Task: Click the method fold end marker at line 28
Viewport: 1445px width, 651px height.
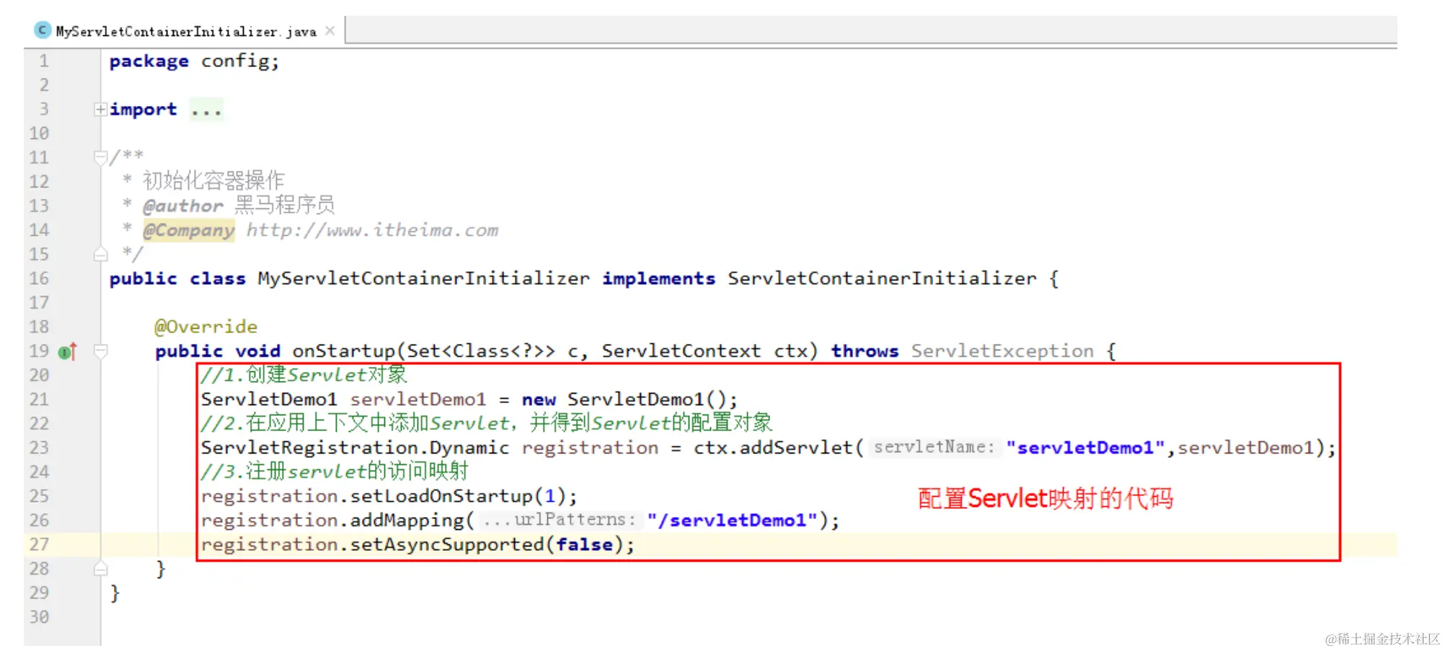Action: coord(100,569)
